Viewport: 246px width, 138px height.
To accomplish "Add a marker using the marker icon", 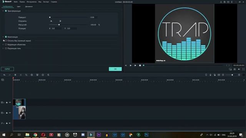I will 206,75.
